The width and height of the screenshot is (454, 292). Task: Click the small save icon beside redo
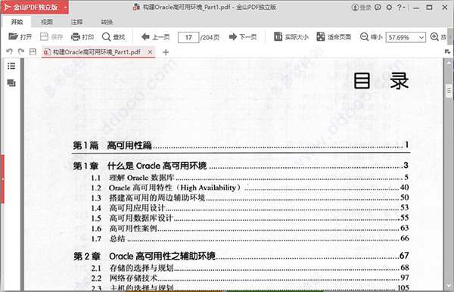coord(33,51)
